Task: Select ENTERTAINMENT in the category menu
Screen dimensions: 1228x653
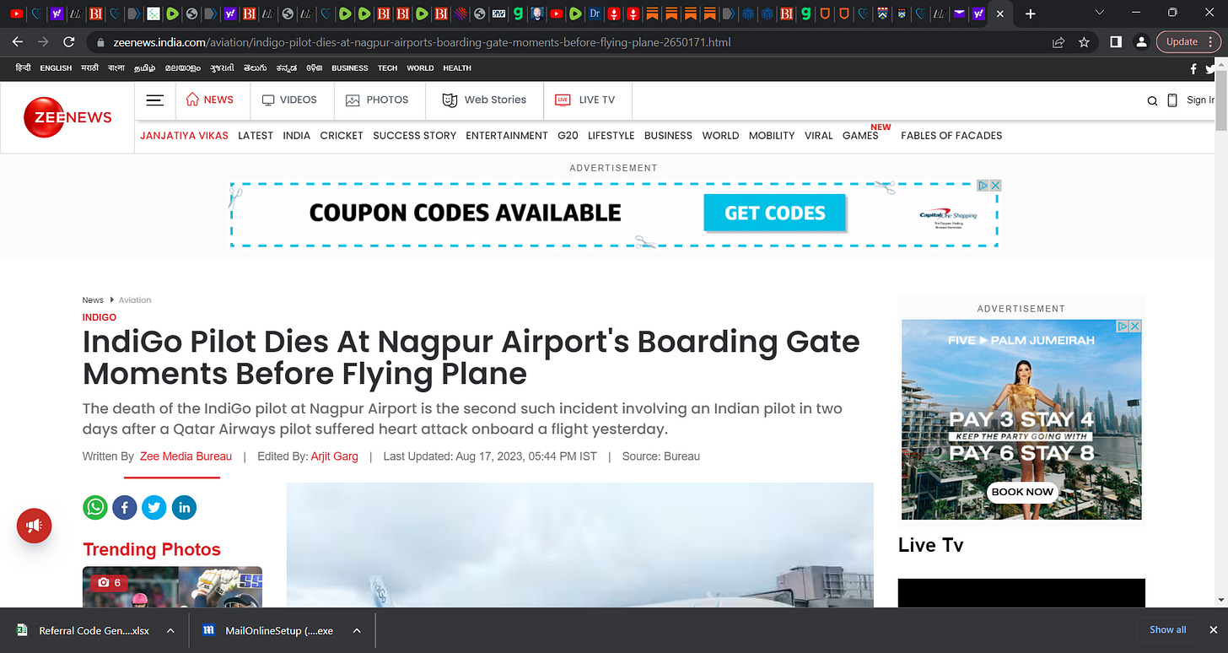Action: click(x=507, y=136)
